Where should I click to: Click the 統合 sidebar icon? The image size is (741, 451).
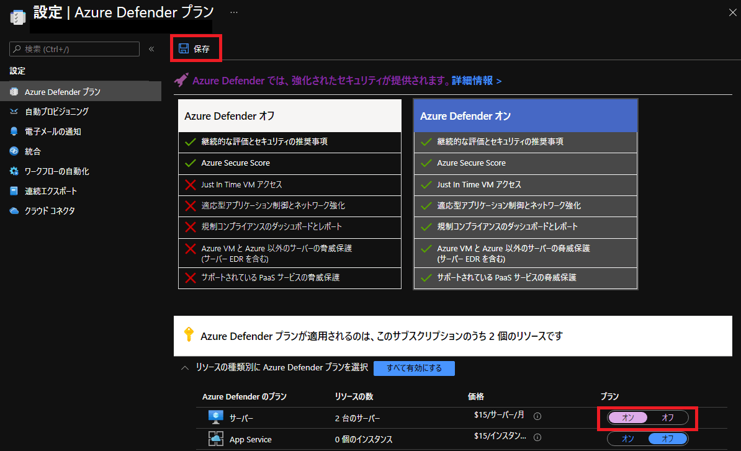point(14,151)
